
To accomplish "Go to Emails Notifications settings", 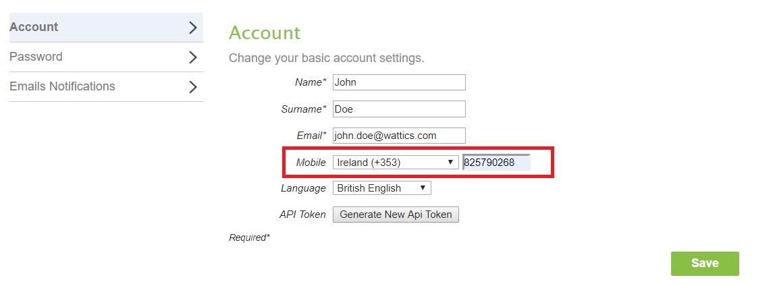I will tap(62, 87).
